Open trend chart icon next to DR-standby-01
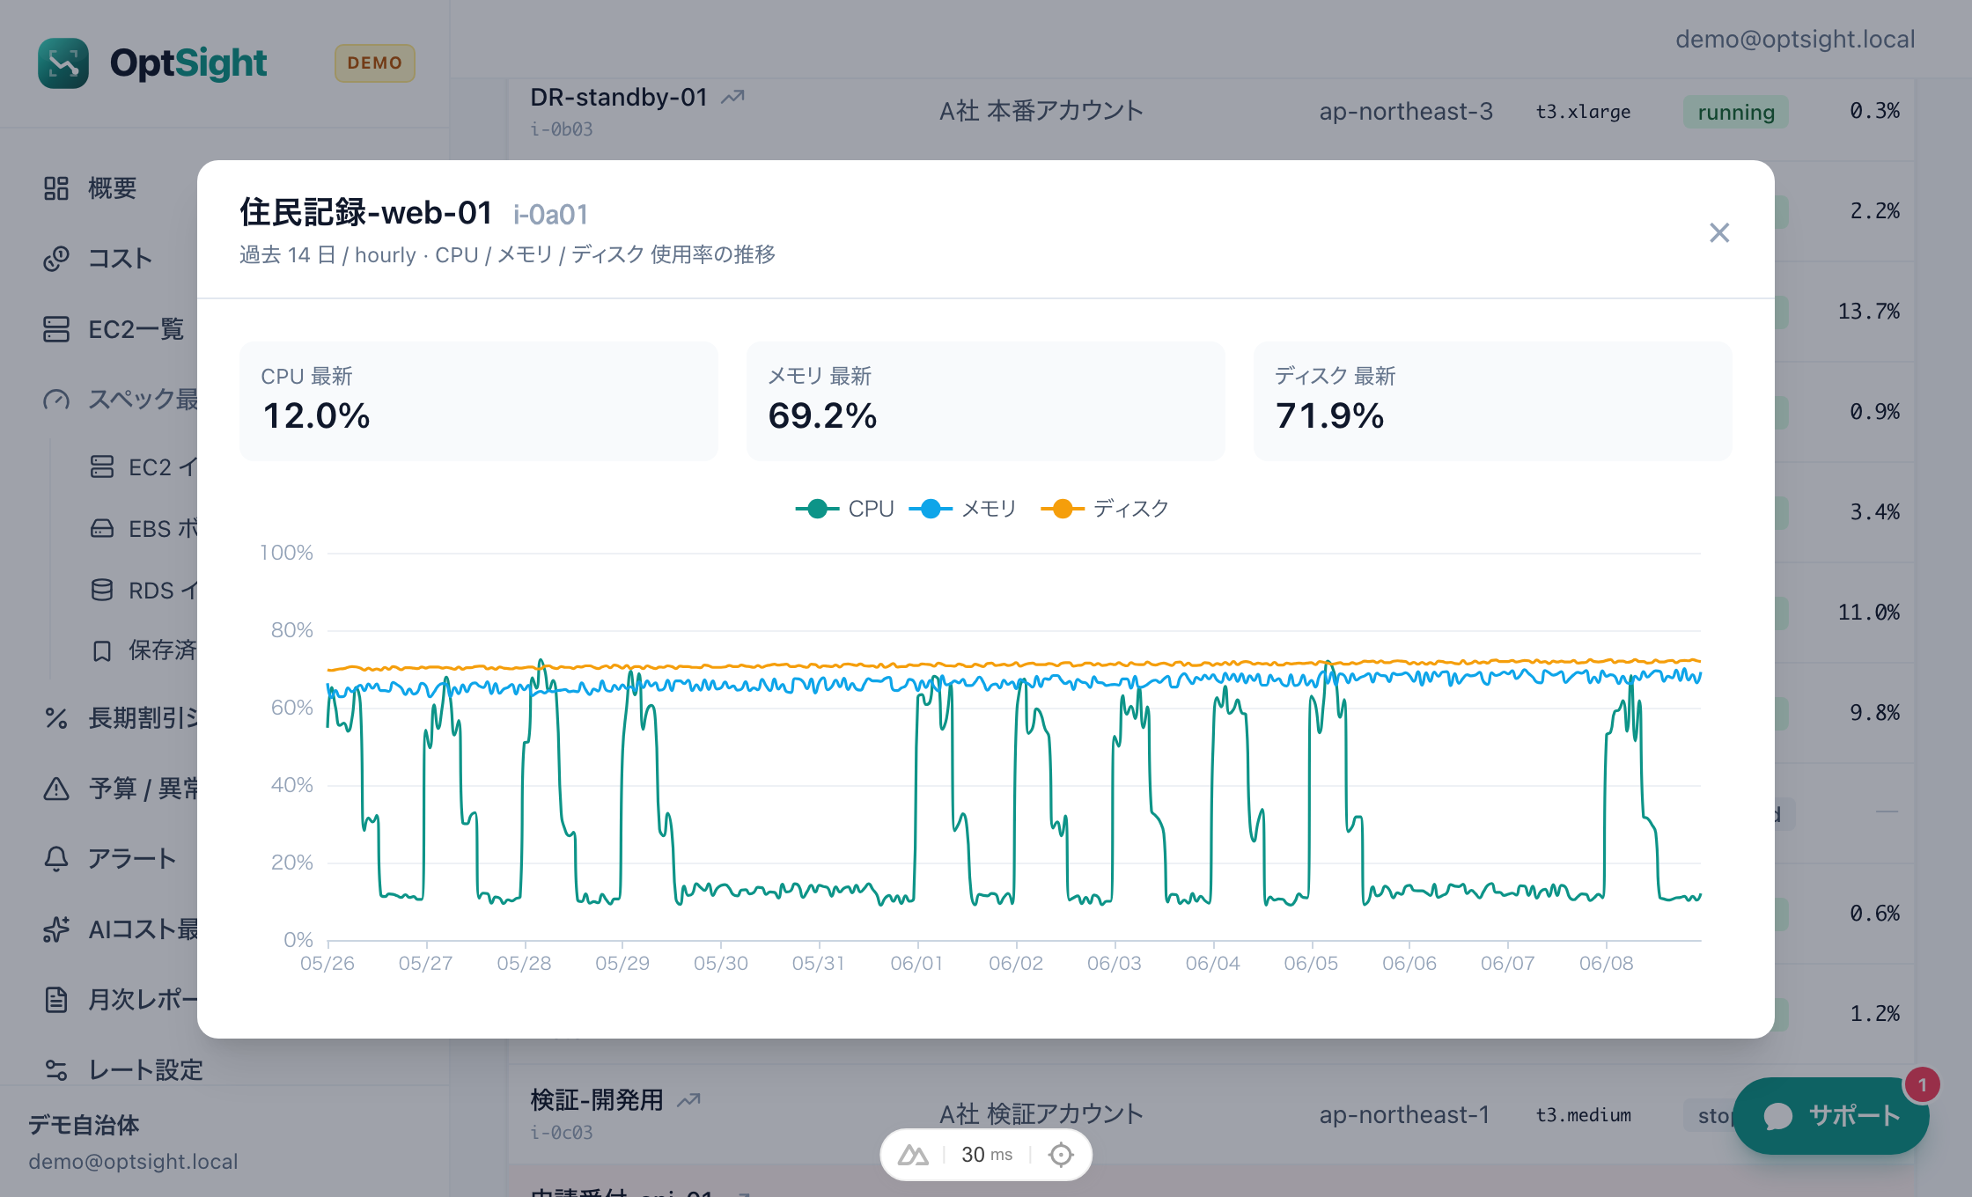The height and width of the screenshot is (1197, 1972). [x=733, y=97]
